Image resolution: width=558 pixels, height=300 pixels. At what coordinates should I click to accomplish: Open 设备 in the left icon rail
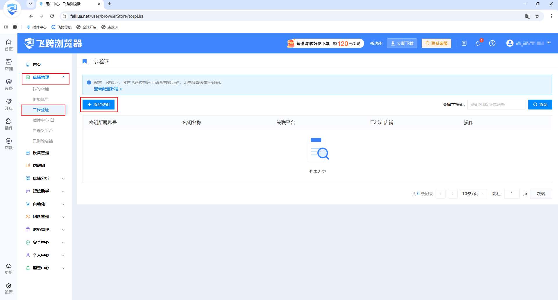coord(9,85)
